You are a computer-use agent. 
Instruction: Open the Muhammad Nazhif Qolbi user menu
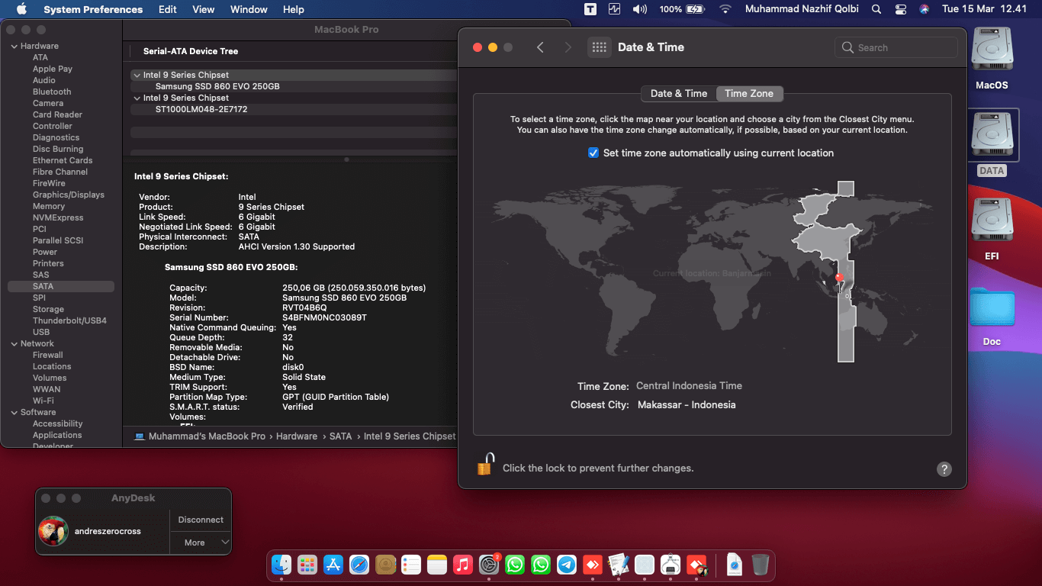pos(802,9)
